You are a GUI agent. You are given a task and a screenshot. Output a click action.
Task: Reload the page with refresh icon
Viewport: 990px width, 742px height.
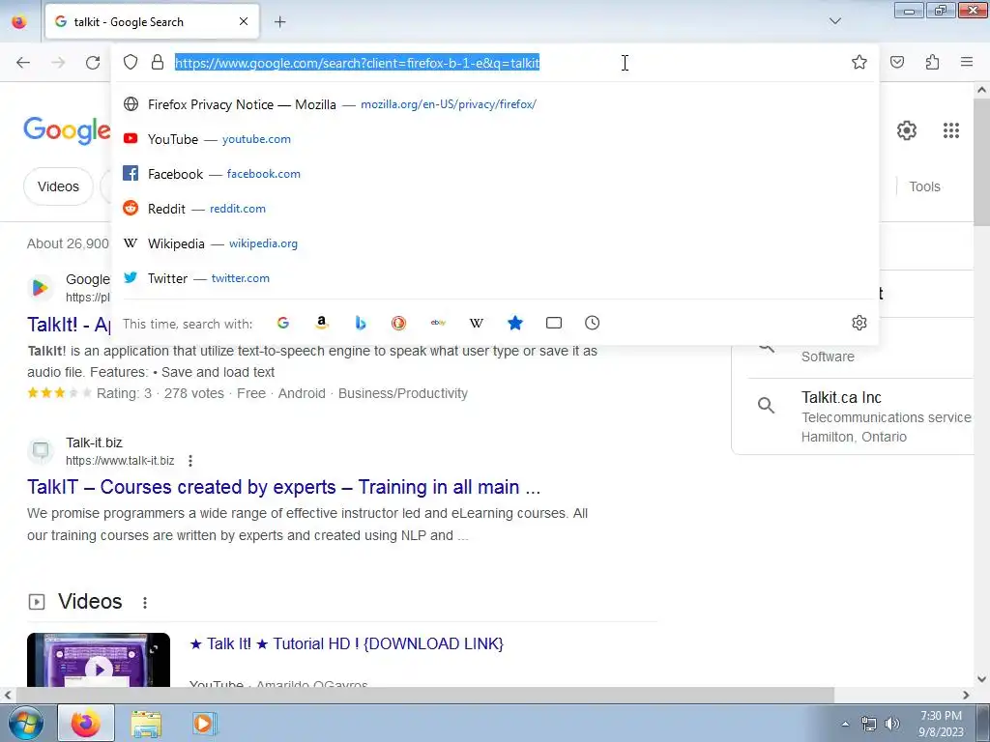[93, 62]
